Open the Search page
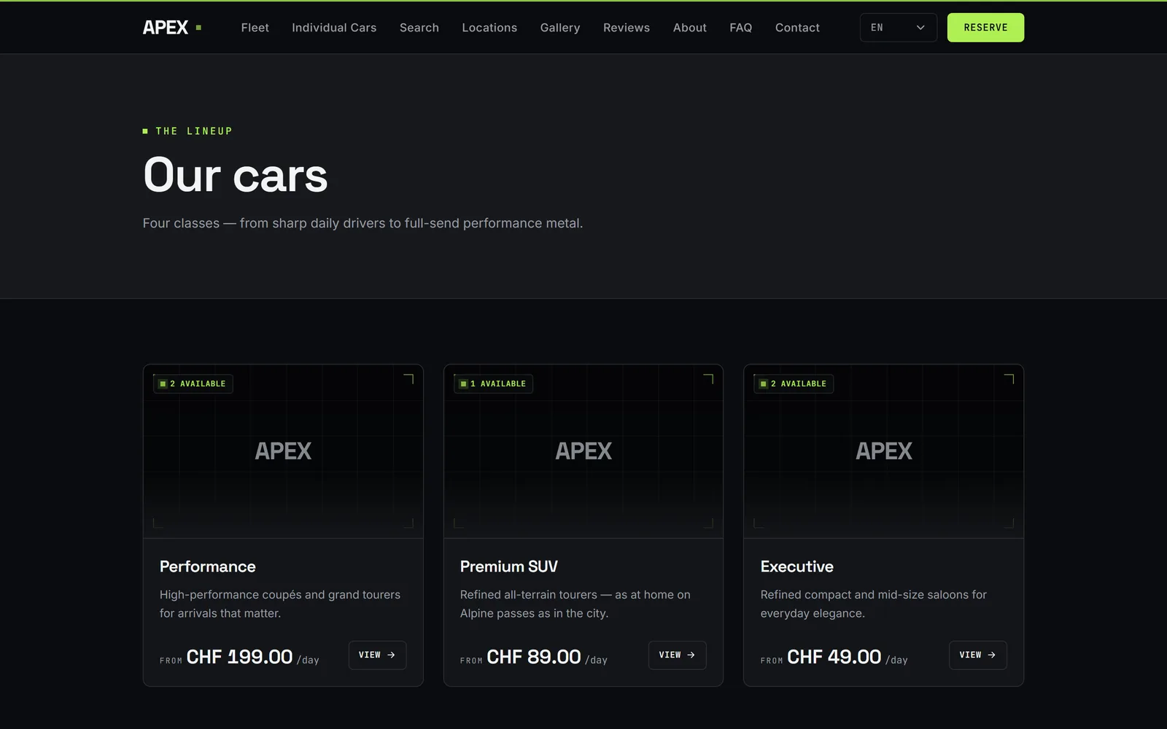 click(x=419, y=28)
